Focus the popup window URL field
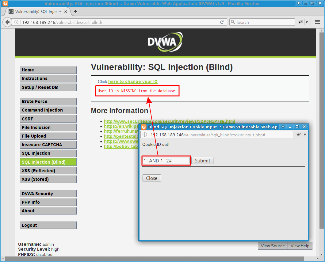325x262 pixels. 216,135
